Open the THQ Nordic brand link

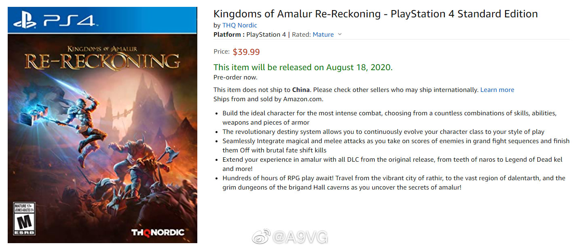click(239, 25)
